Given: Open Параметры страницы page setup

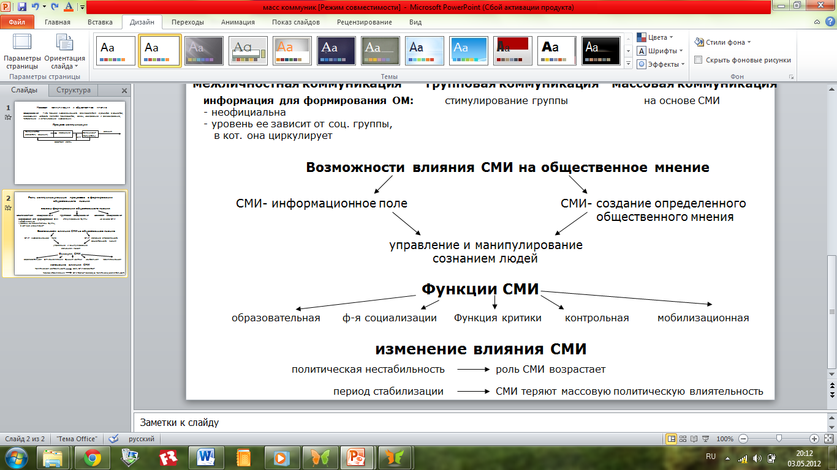Looking at the screenshot, I should 22,51.
